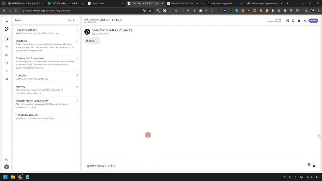Click the purple circle icon in the input bar
The image size is (322, 181).
(x=309, y=165)
